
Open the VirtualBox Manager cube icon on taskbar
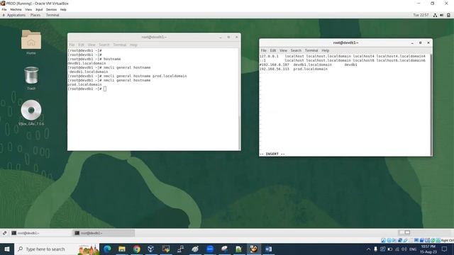[x=151, y=249]
